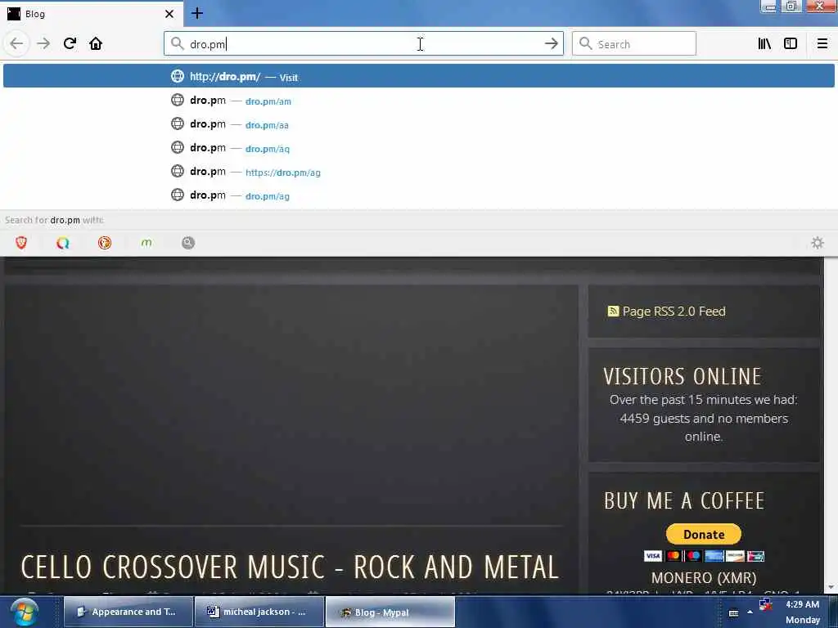Pick the dro.pm/aq suggestion
The width and height of the screenshot is (838, 628).
[418, 148]
